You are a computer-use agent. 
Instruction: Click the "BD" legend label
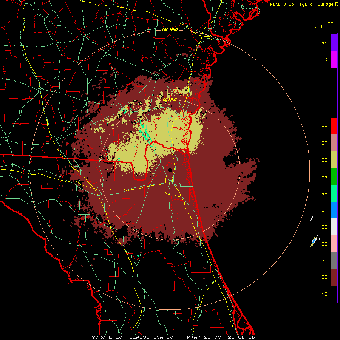(324, 160)
